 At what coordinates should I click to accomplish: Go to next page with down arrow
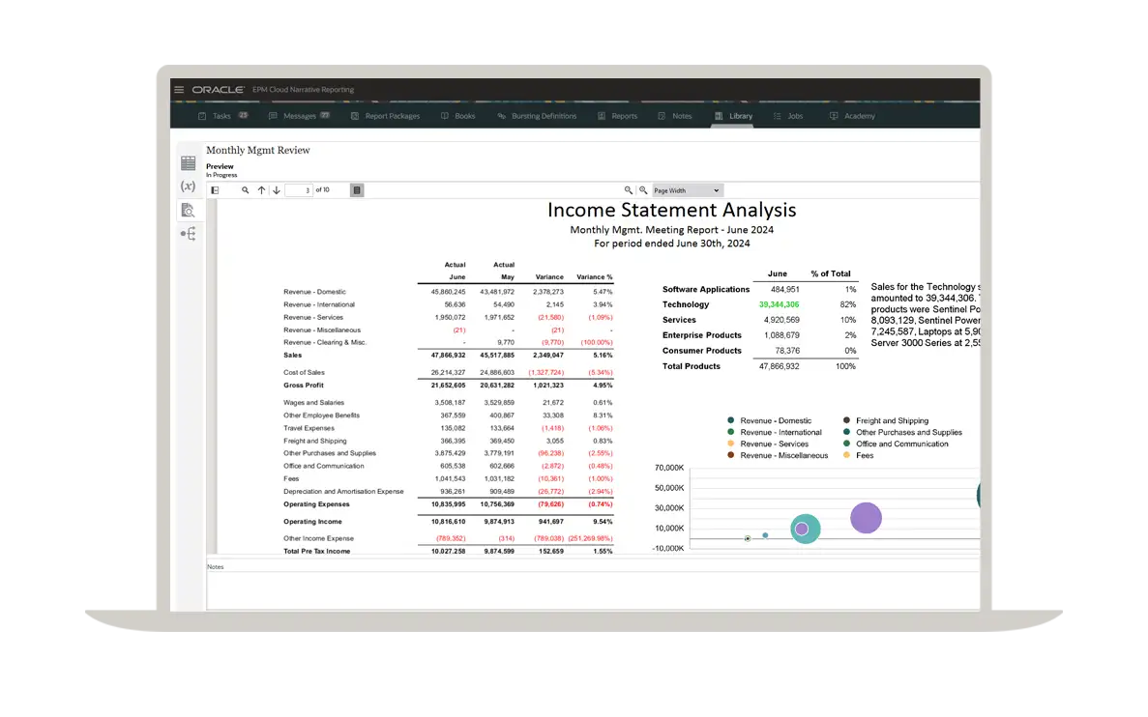276,190
